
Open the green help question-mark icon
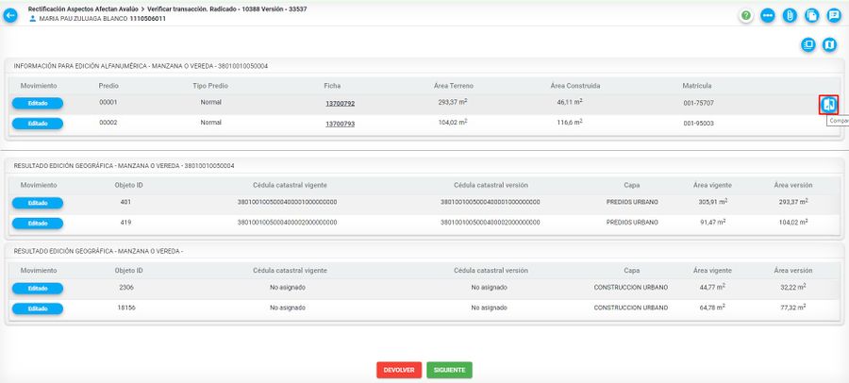pyautogui.click(x=746, y=15)
